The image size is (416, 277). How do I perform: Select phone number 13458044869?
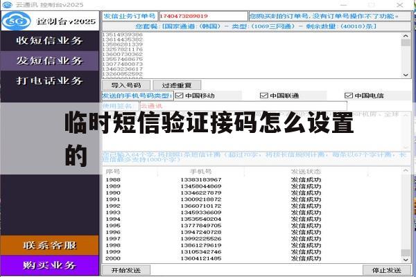[x=201, y=186]
